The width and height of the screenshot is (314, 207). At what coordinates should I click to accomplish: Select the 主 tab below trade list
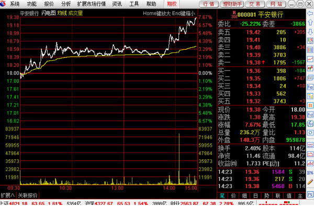tap(300, 195)
